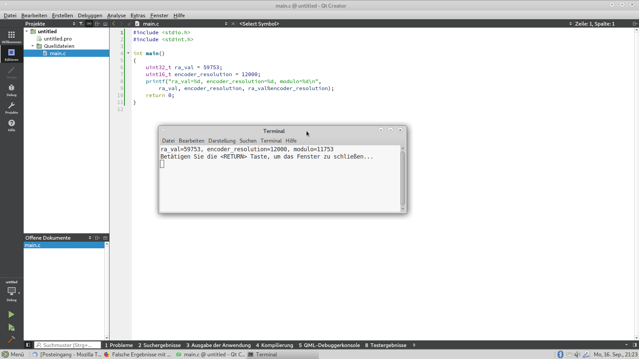The width and height of the screenshot is (639, 359).
Task: Switch to Falsche Ergebnisse browser taskbar window
Action: (138, 354)
